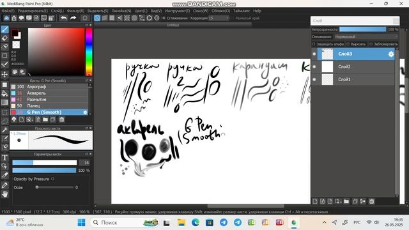
Task: Delete brush with trash icon in brush panel
Action: click(61, 119)
